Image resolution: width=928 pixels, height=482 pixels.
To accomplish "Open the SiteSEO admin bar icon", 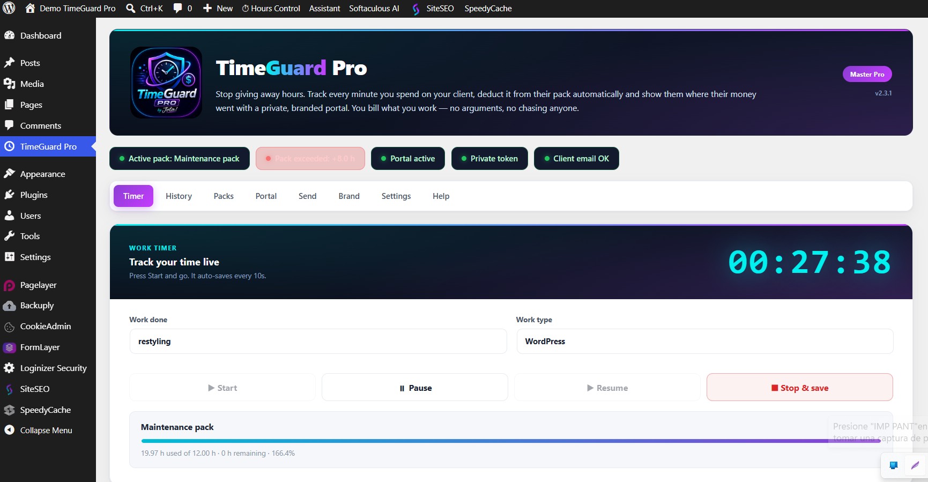I will 416,9.
